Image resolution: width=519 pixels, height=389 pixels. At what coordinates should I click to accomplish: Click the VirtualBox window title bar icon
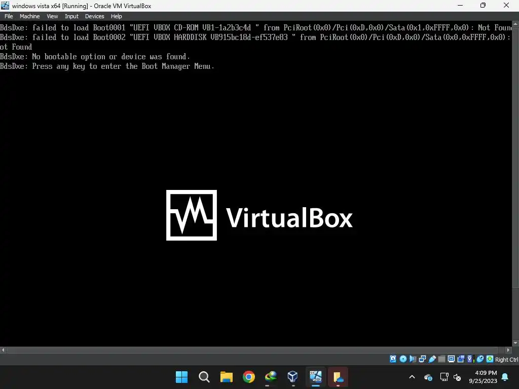coord(5,5)
